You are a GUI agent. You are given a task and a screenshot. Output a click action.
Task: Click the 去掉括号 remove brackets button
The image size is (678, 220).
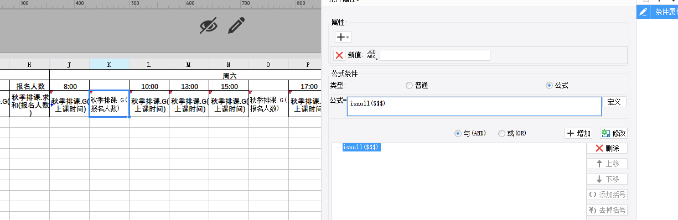click(x=607, y=210)
